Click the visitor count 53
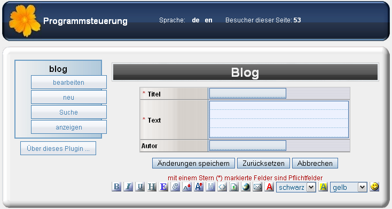The image size is (392, 209). pos(297,20)
